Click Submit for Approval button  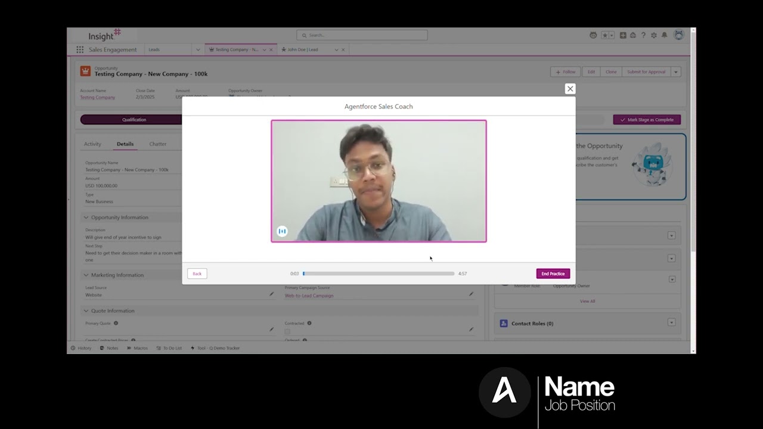click(x=646, y=71)
